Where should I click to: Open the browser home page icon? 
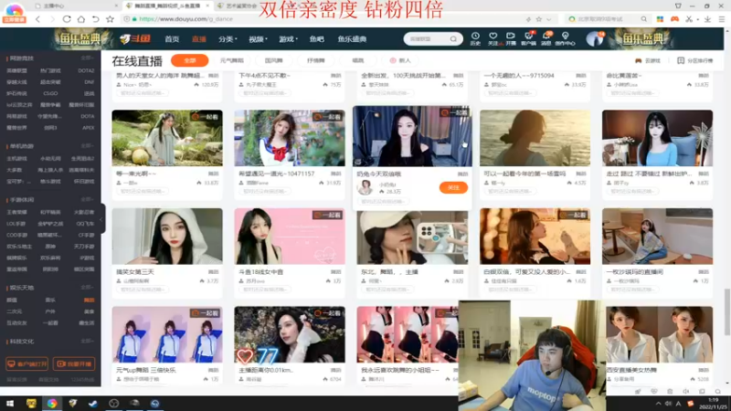[81, 19]
